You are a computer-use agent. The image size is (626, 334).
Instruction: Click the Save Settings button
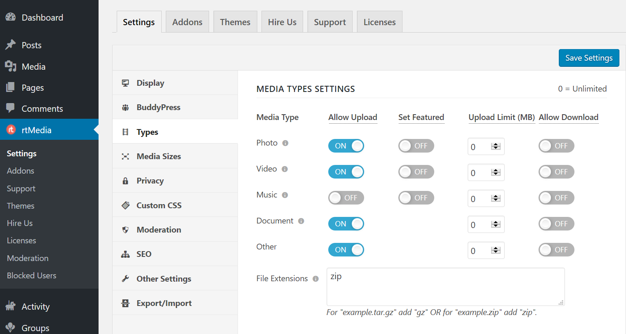tap(588, 58)
